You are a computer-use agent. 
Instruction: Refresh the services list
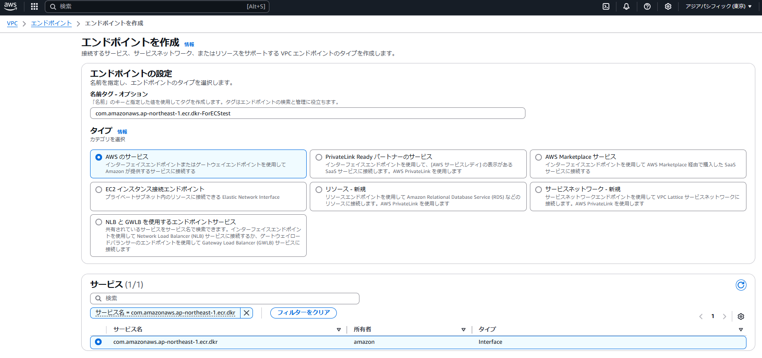(741, 285)
